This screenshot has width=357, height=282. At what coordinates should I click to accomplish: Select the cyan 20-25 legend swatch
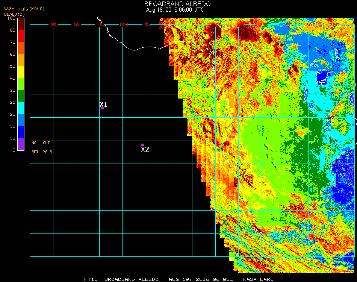point(21,108)
